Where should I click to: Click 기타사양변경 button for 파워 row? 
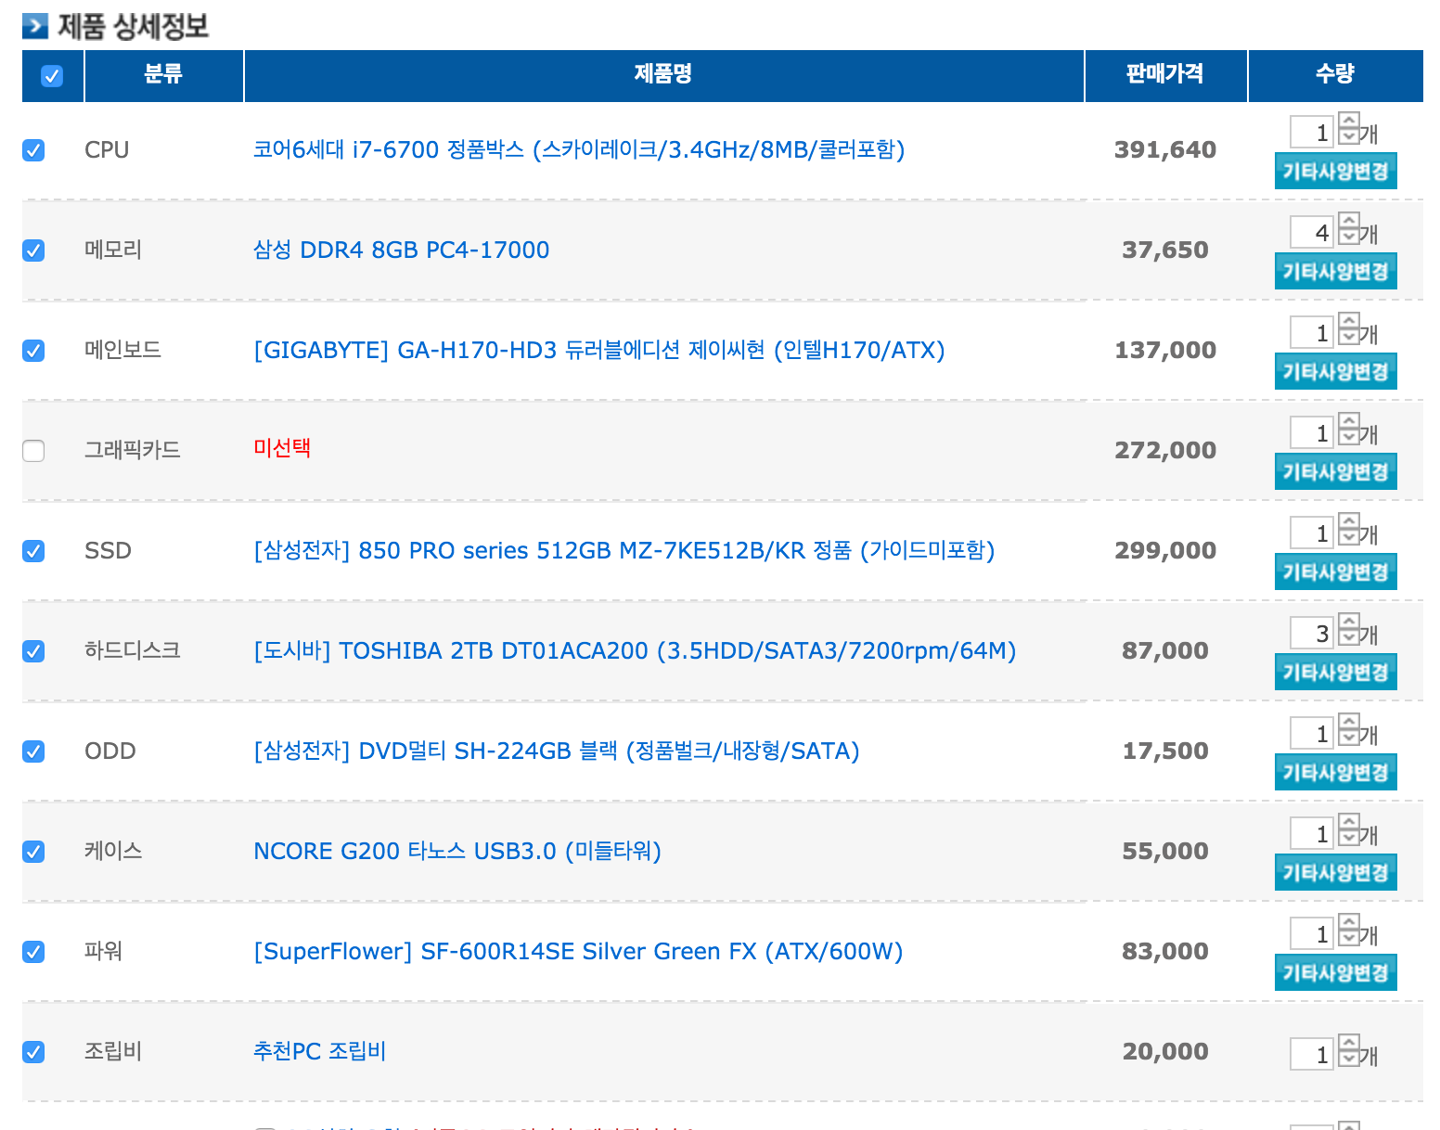[1335, 972]
